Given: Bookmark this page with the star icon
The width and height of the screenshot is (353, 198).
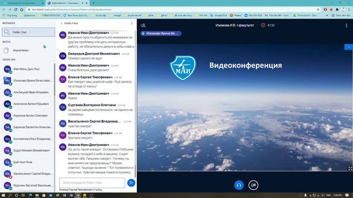Looking at the screenshot, I should pyautogui.click(x=318, y=10).
